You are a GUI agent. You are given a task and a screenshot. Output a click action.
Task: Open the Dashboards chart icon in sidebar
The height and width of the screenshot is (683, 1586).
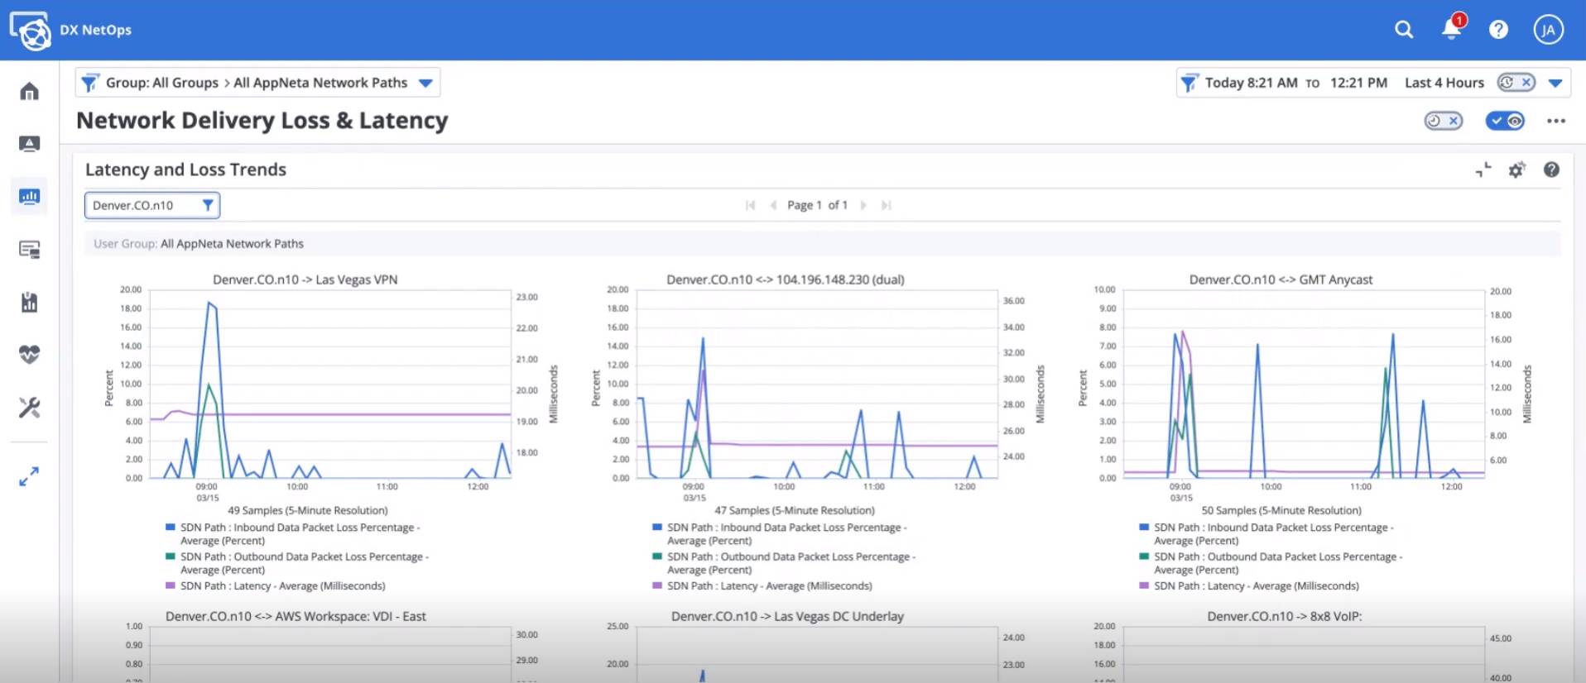tap(29, 197)
